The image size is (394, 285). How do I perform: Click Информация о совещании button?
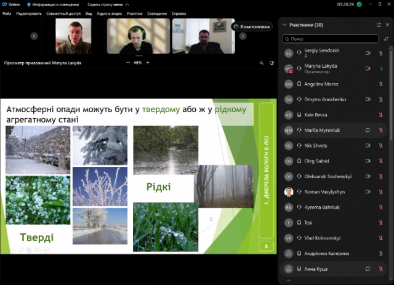[53, 4]
